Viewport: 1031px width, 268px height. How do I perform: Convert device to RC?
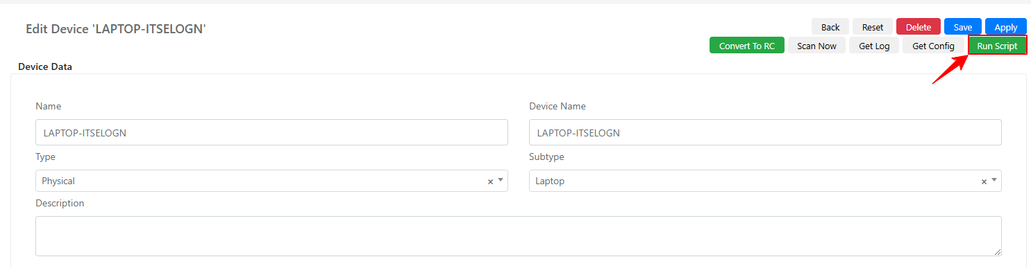747,46
